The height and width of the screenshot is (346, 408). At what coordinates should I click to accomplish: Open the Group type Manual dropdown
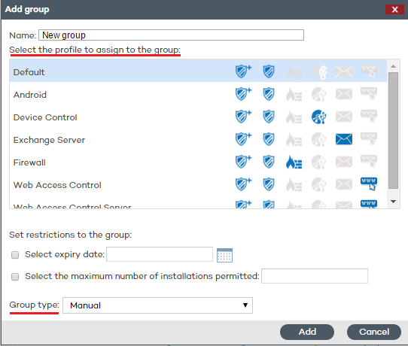click(x=157, y=305)
